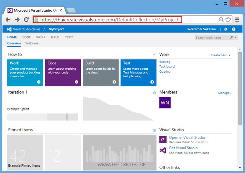This screenshot has height=173, width=245.
Task: Expand the Create new dropdown
Action: [220, 55]
